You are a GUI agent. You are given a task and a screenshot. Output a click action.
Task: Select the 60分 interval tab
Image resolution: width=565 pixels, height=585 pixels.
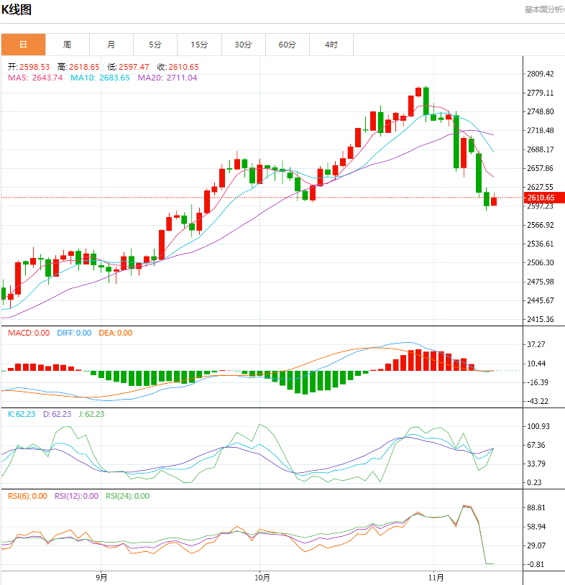(x=287, y=45)
